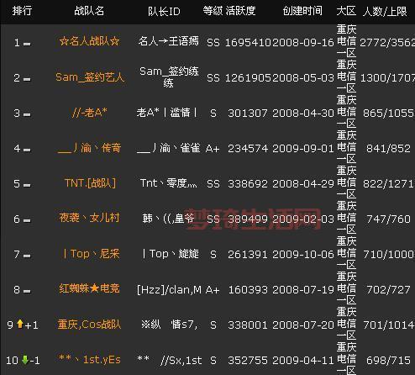
Task: Click activity value 261391
Action: click(x=248, y=254)
